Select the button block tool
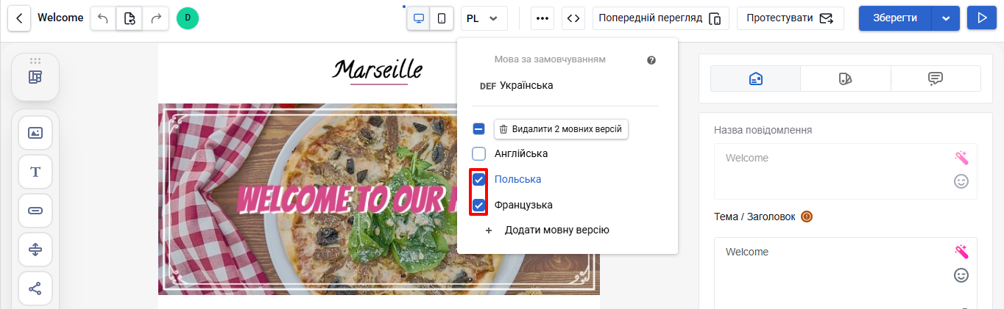 point(35,211)
